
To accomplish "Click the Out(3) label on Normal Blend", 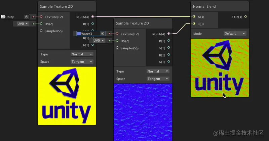I will (237, 17).
